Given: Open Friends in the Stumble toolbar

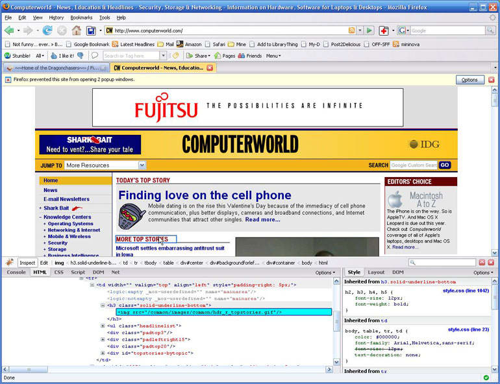Looking at the screenshot, I should [x=250, y=56].
